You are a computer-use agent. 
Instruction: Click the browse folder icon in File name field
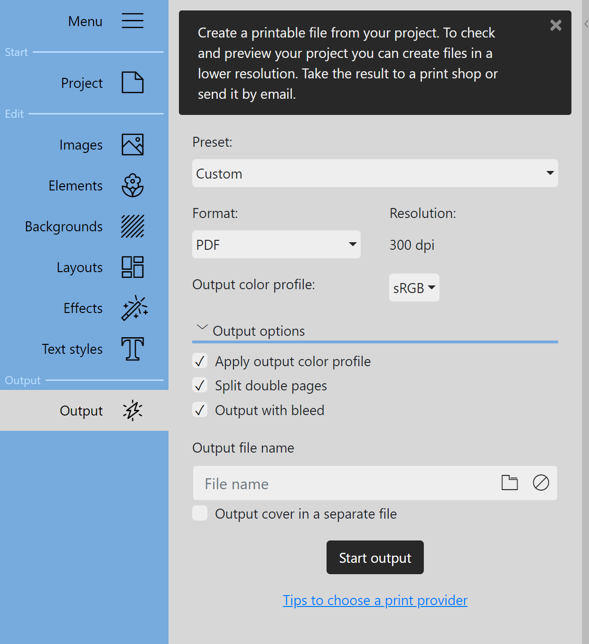510,483
